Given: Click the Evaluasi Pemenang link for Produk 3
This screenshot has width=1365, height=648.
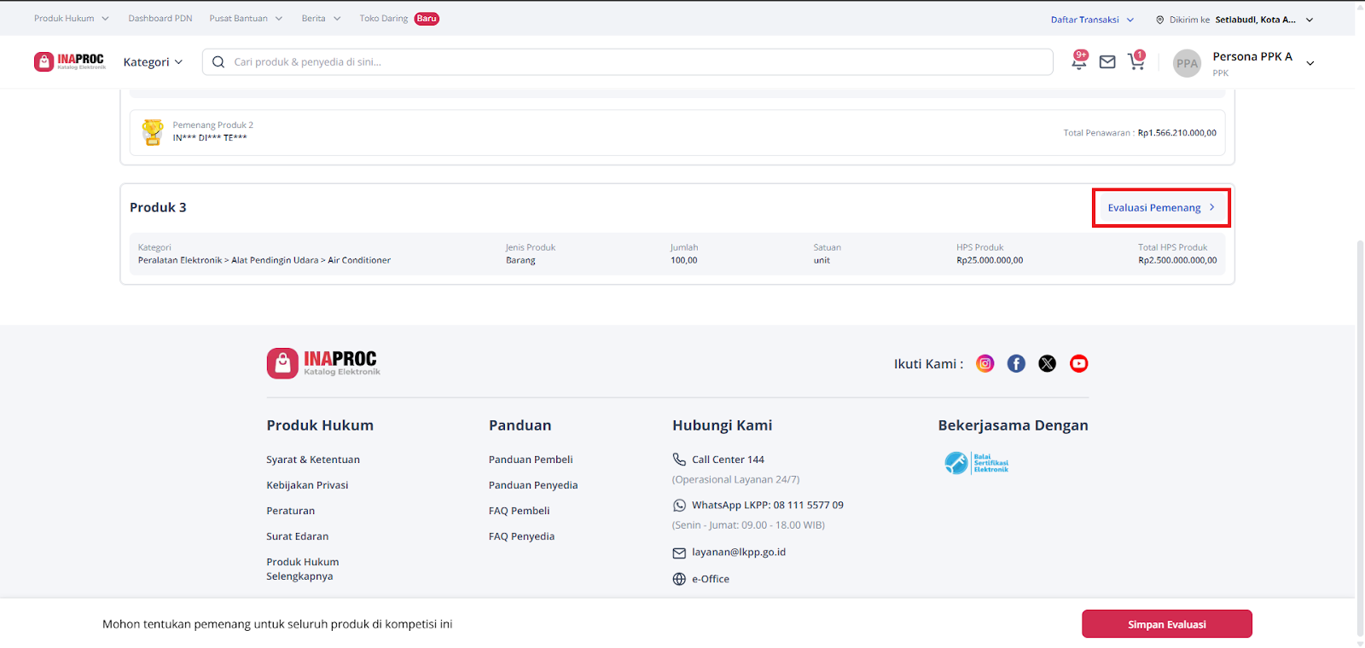Looking at the screenshot, I should tap(1161, 208).
